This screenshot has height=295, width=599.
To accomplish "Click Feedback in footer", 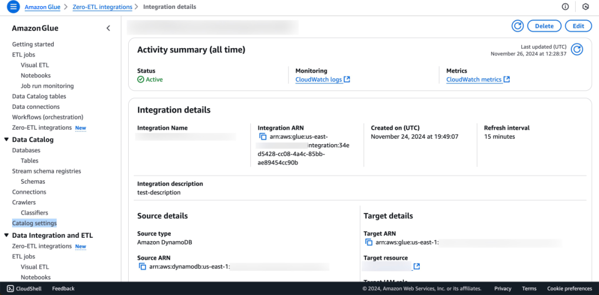I will pyautogui.click(x=63, y=288).
